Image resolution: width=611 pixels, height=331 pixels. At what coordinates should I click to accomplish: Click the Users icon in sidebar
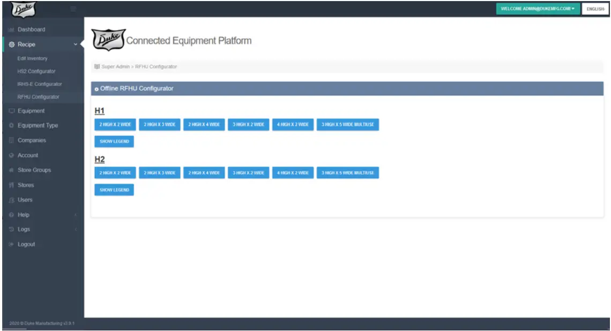(11, 200)
